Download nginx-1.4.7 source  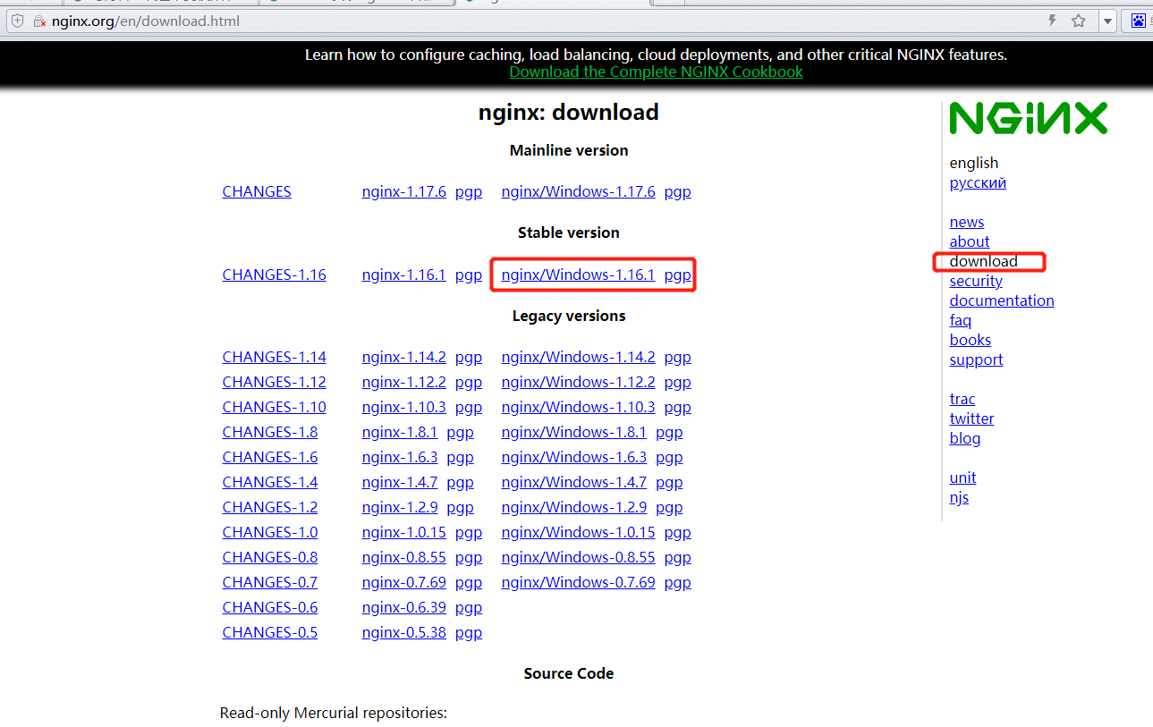coord(400,482)
